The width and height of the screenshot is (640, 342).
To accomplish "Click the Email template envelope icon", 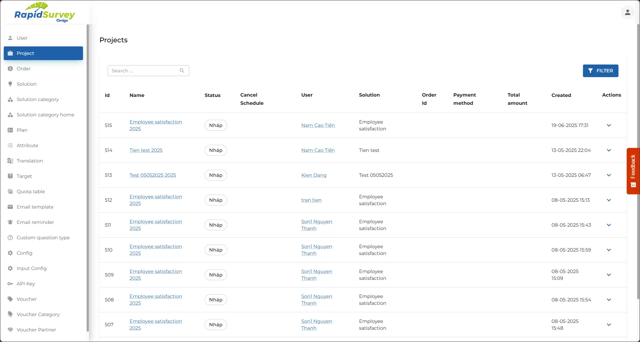I will point(10,207).
